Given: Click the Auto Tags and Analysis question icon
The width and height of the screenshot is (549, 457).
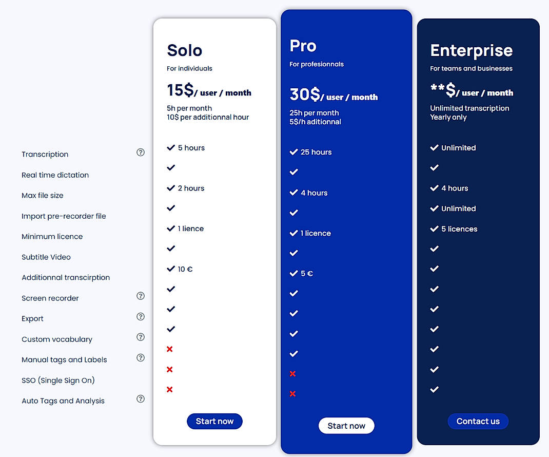Looking at the screenshot, I should coord(140,398).
